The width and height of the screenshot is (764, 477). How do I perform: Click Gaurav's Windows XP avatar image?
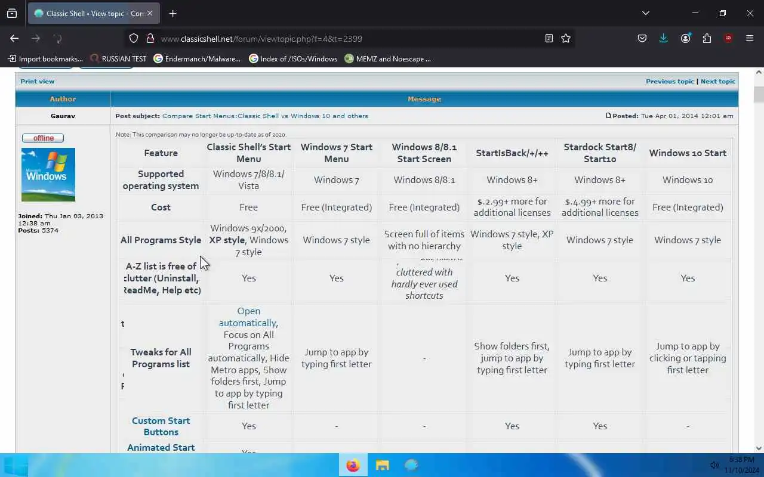tap(48, 175)
